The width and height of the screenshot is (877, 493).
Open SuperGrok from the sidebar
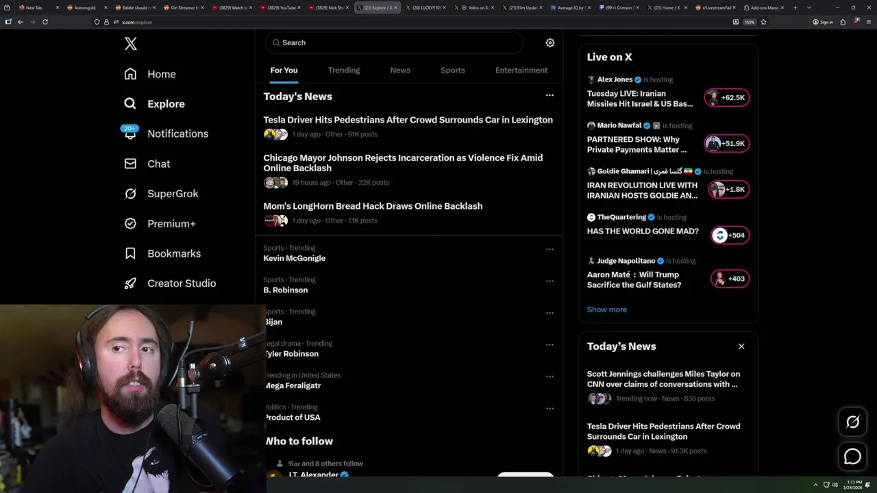(x=161, y=194)
